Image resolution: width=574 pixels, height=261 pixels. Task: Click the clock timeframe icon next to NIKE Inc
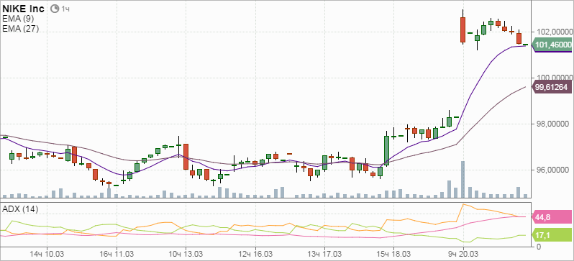click(55, 9)
